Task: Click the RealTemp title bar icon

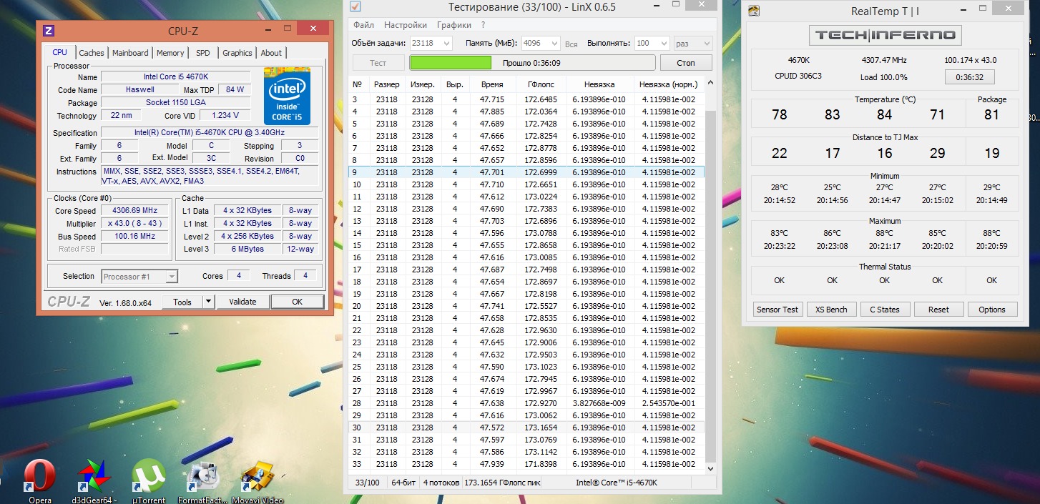Action: tap(753, 11)
